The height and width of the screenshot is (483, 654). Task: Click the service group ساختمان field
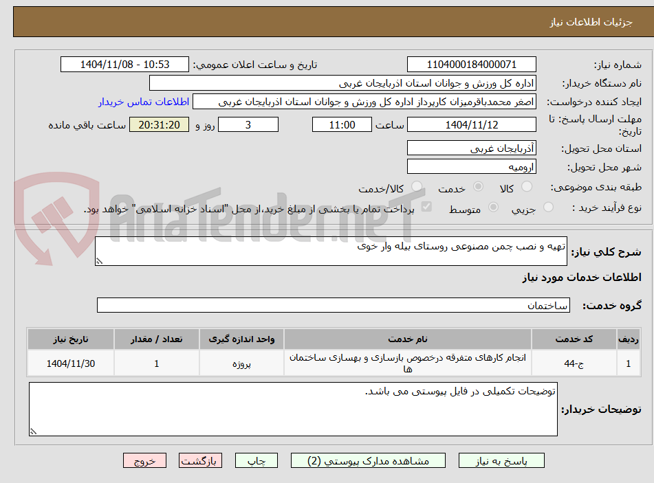tap(334, 305)
